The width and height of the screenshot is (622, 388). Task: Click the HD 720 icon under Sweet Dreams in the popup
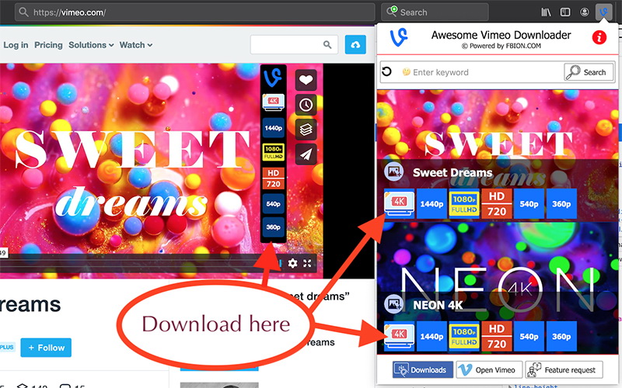(495, 204)
